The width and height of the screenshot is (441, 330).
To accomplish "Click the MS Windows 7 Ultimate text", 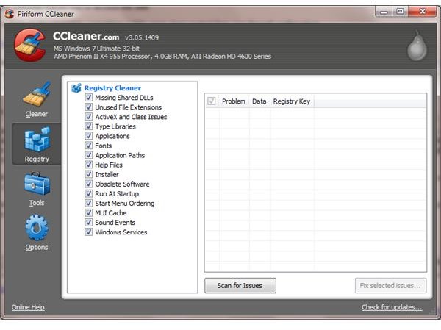I will [96, 49].
